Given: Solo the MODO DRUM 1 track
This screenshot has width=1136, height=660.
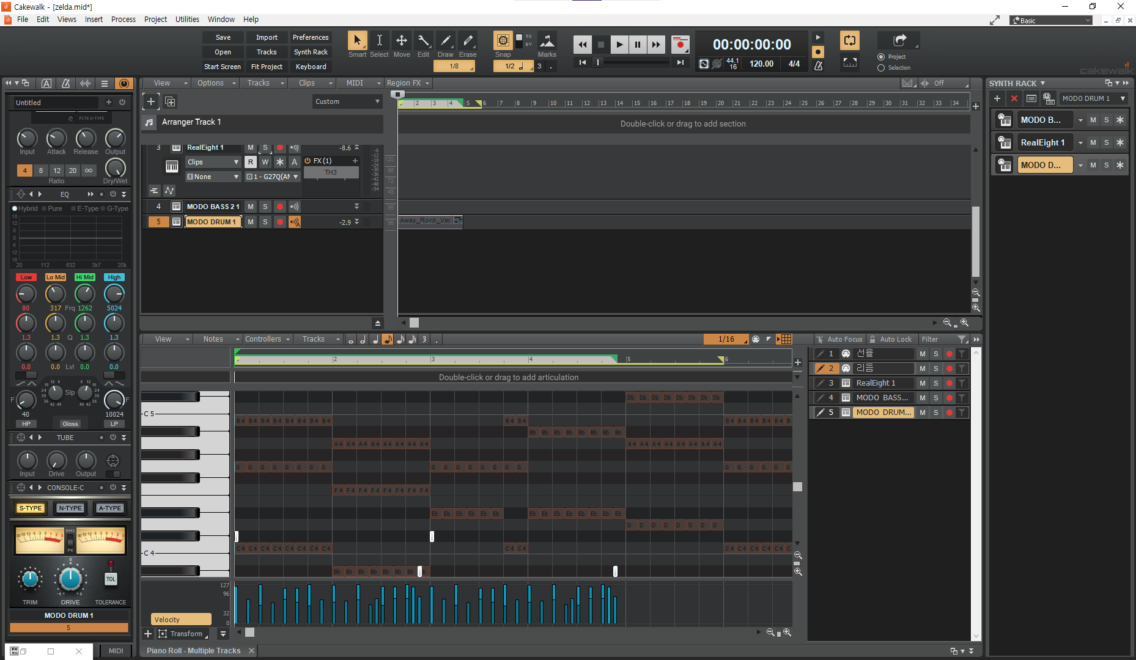Looking at the screenshot, I should (265, 222).
